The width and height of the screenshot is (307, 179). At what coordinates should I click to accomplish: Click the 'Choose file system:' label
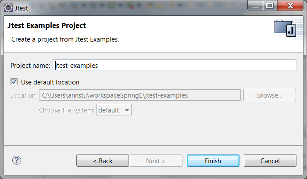67,110
